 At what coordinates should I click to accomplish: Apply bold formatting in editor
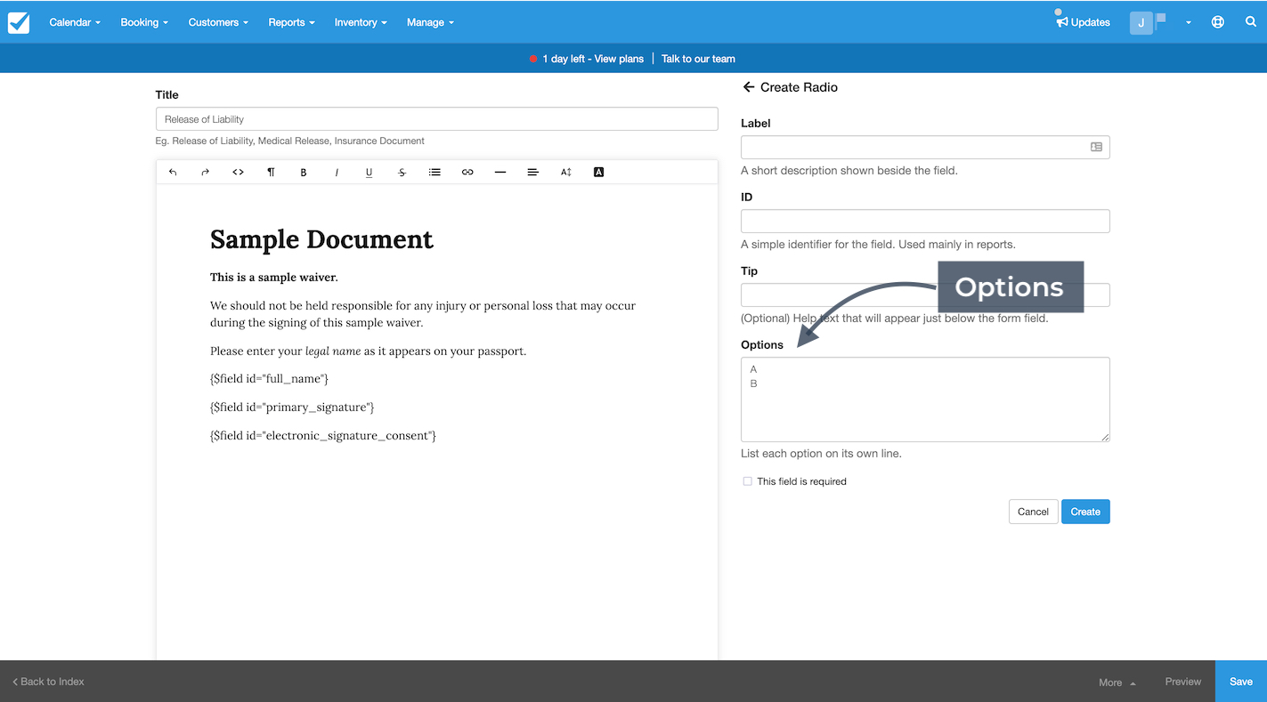(x=304, y=172)
